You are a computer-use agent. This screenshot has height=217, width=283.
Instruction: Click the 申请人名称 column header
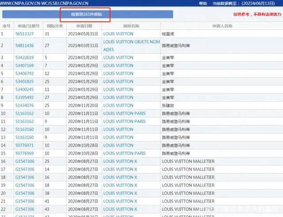(222, 26)
